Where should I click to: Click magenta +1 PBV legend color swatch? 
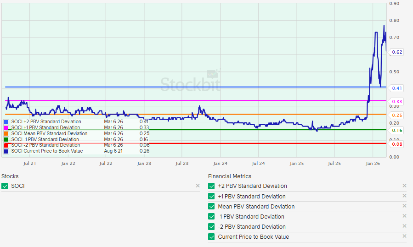point(6,128)
